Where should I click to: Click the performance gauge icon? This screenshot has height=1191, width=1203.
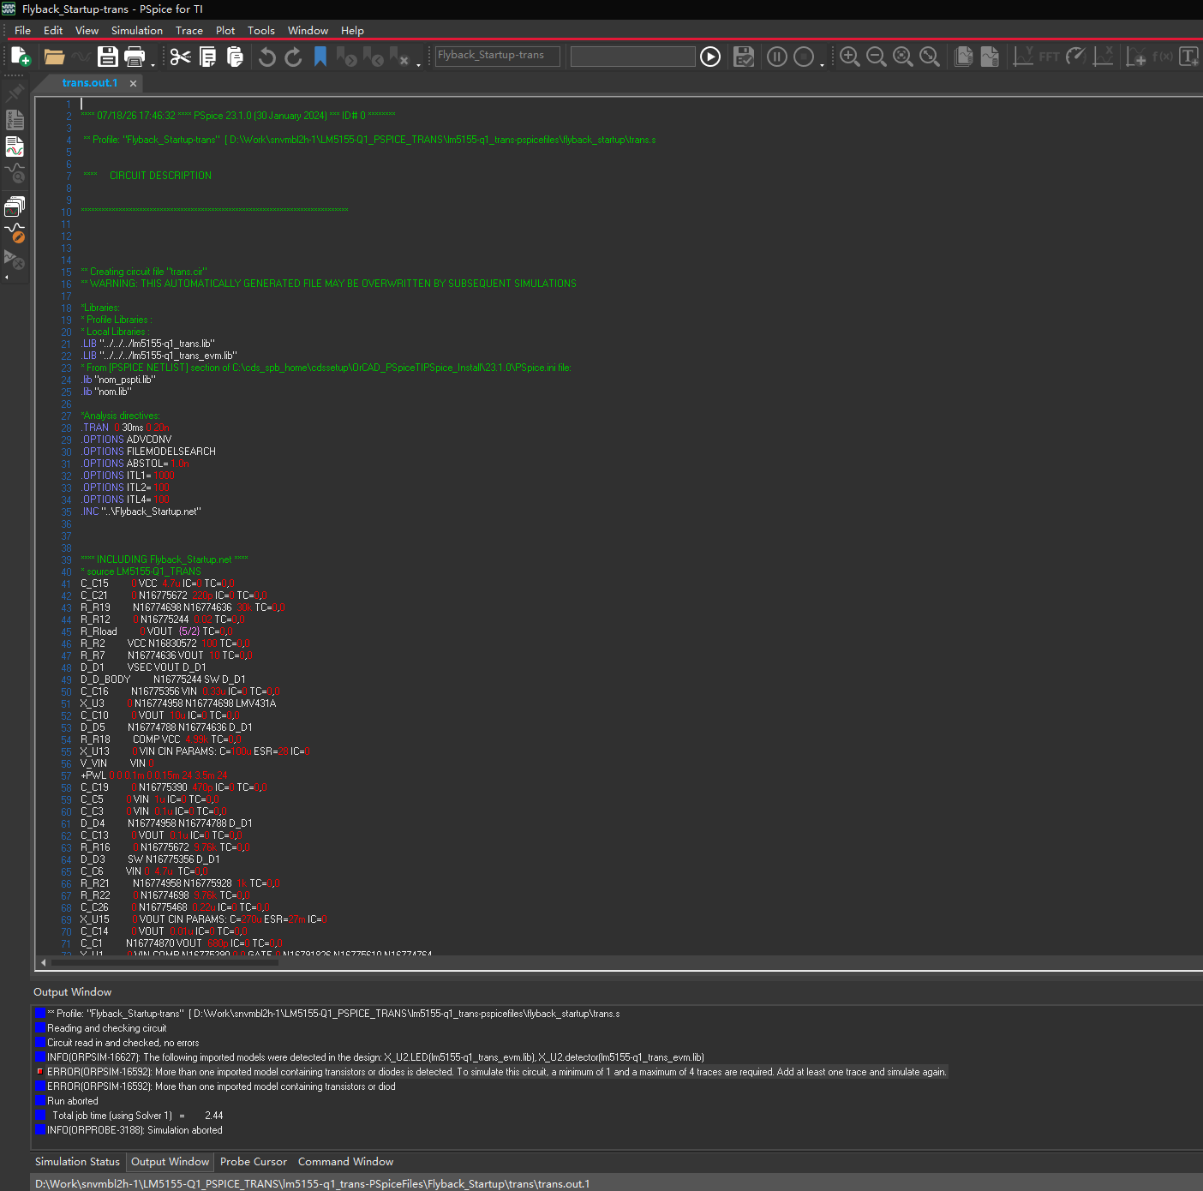1076,57
